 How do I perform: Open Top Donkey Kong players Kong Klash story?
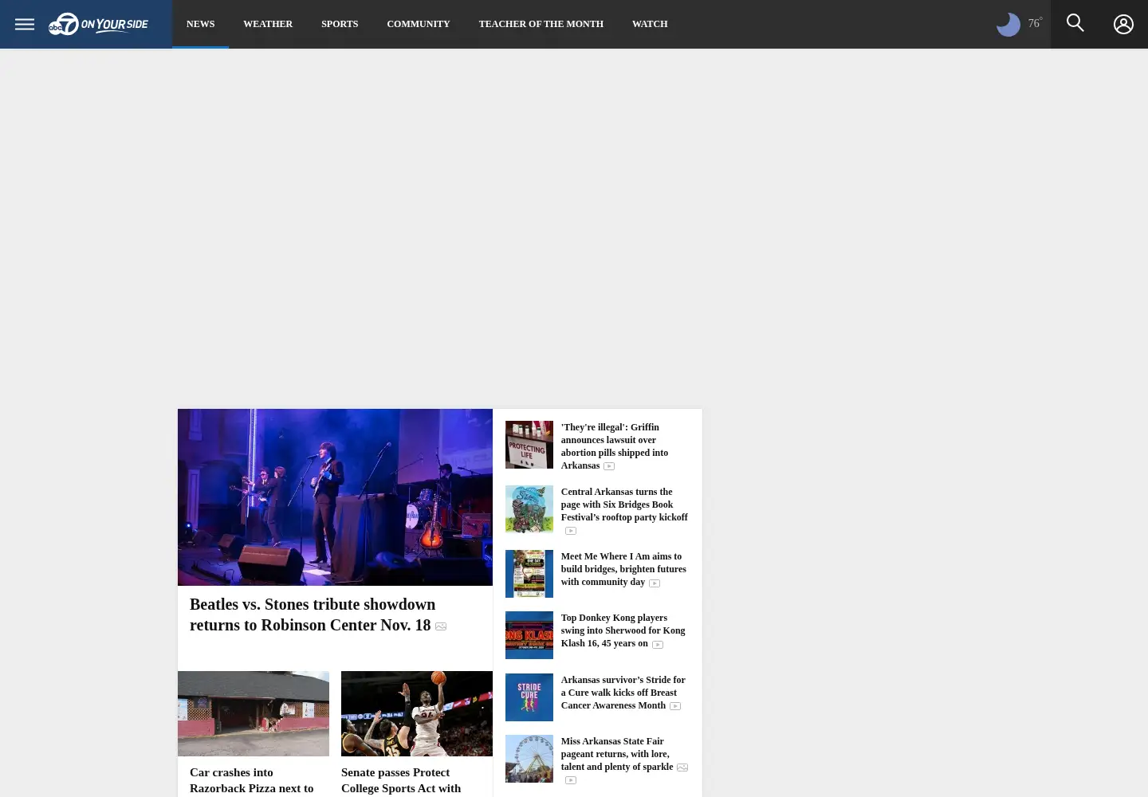(623, 630)
